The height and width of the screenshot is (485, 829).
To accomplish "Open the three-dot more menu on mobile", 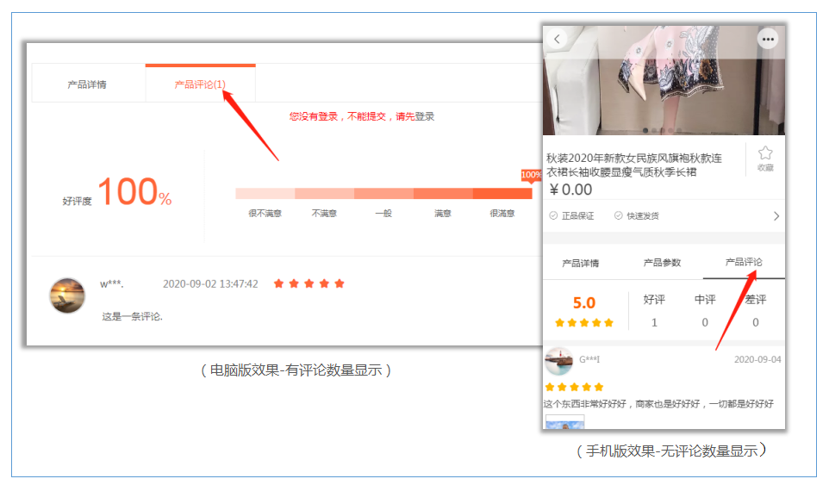I will coord(768,39).
